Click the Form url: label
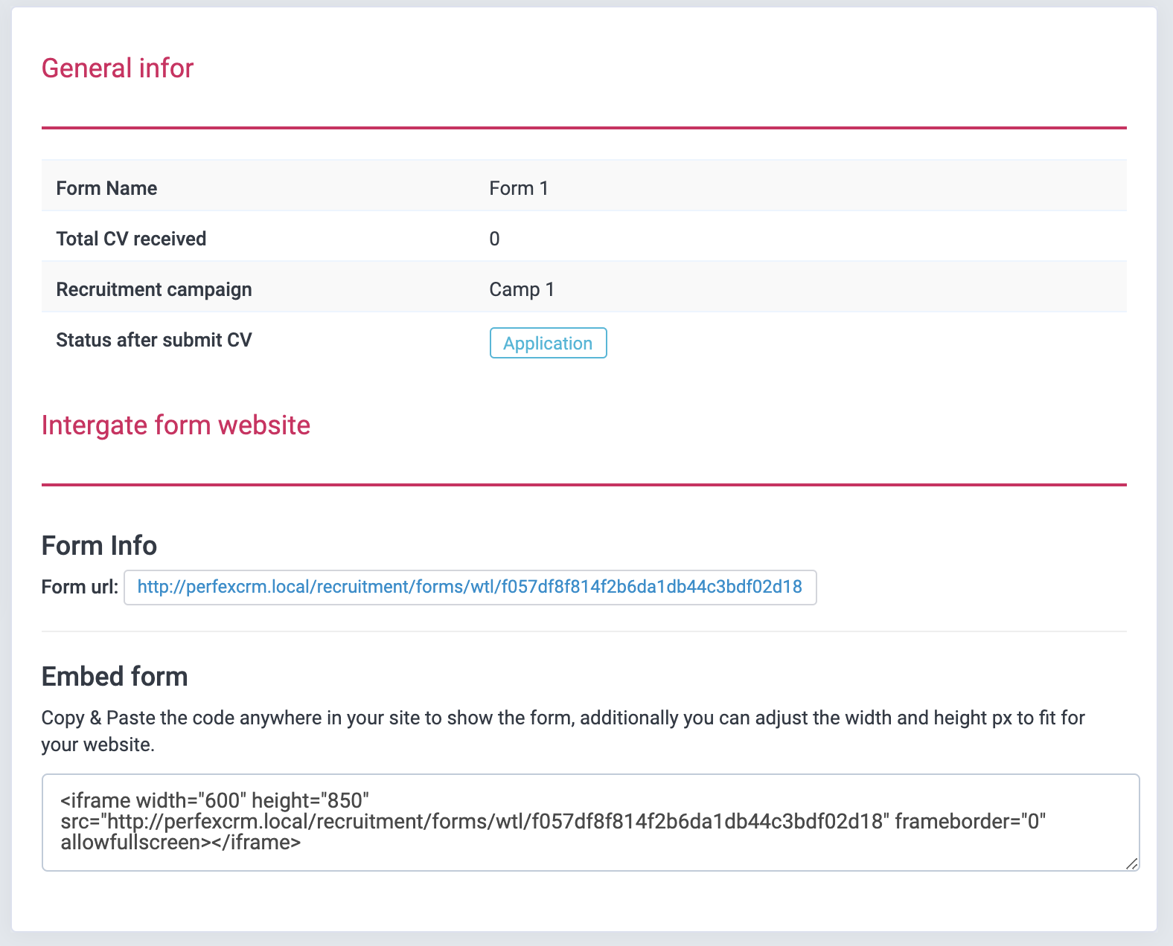1173x946 pixels. point(80,588)
